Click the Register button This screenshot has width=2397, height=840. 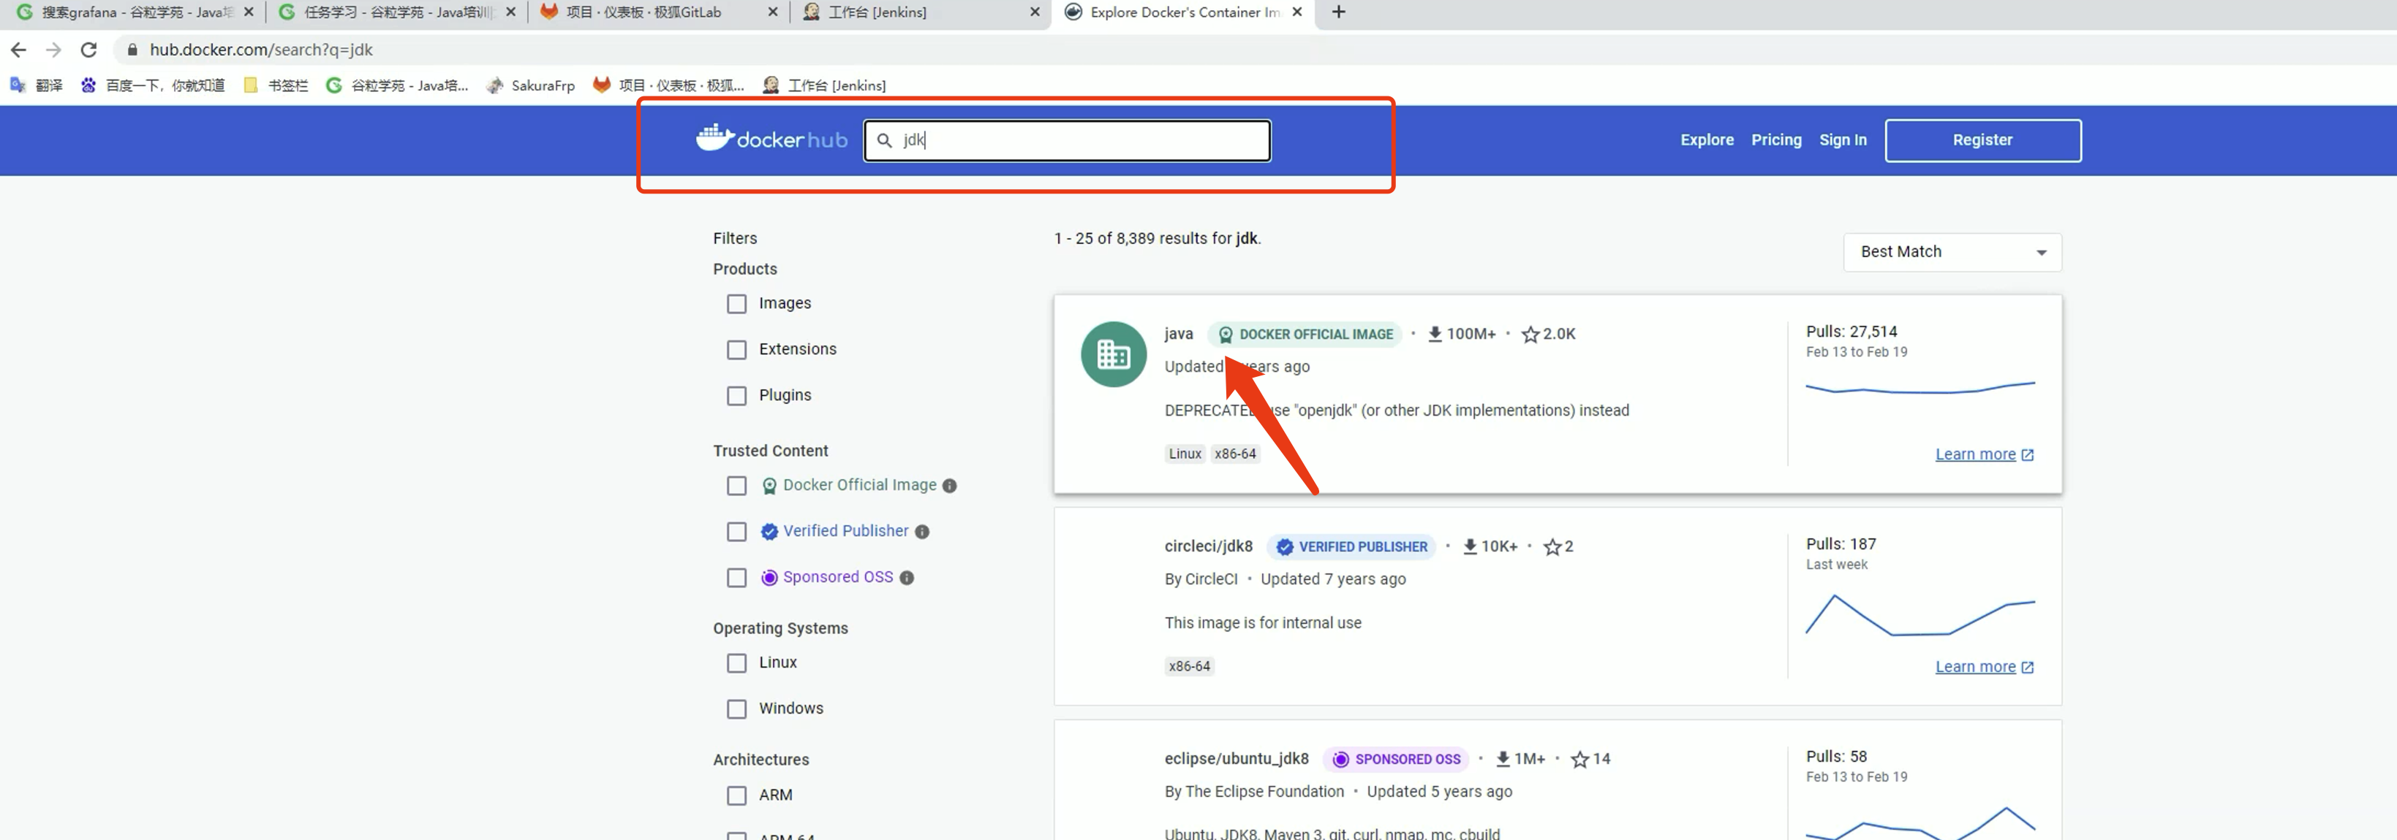1982,140
